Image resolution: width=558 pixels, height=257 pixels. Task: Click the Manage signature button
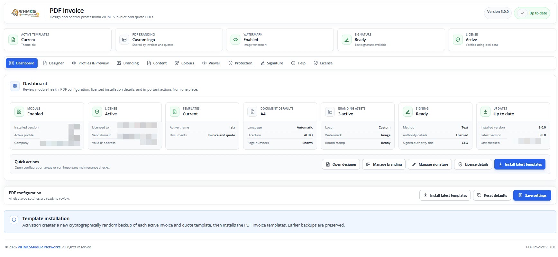tap(430, 164)
